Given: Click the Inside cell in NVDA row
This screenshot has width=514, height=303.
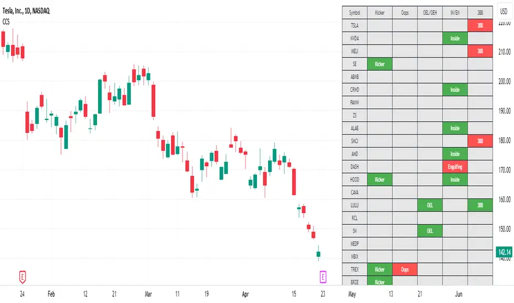Looking at the screenshot, I should 454,38.
